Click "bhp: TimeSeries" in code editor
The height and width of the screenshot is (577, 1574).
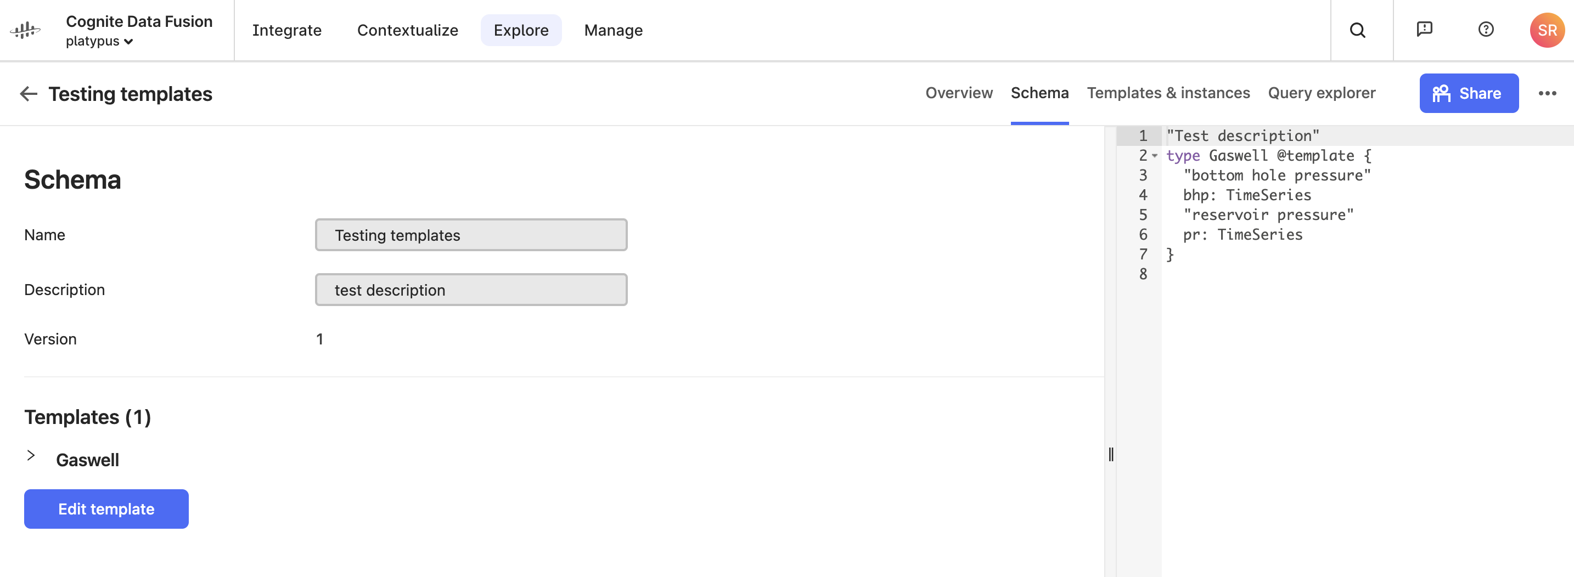pos(1246,195)
